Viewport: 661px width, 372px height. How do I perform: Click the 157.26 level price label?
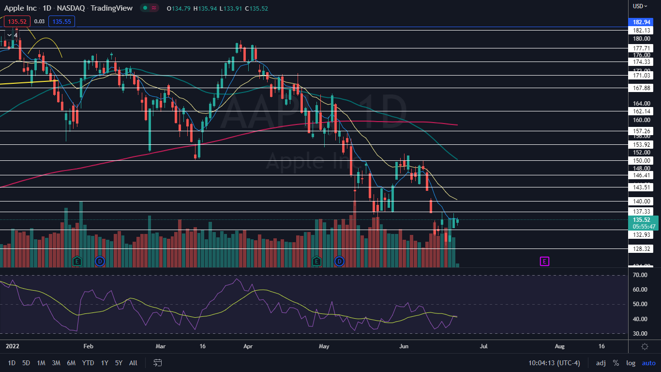[x=641, y=131]
